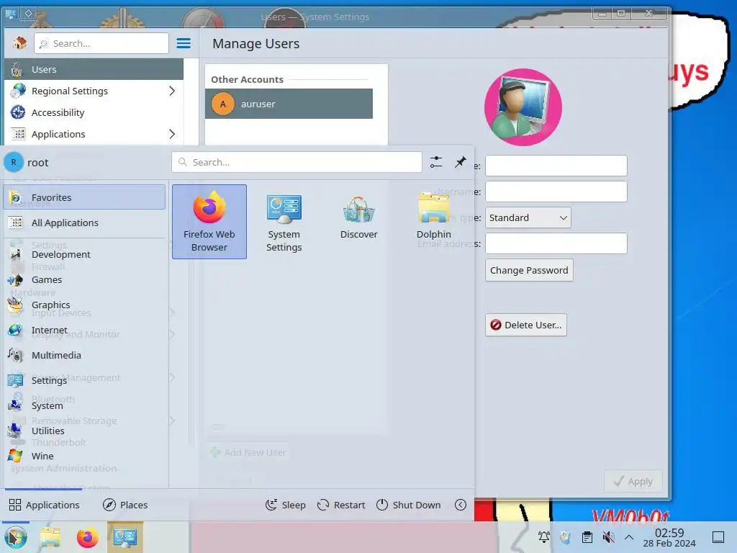Select auruser account
The height and width of the screenshot is (553, 737).
[289, 104]
